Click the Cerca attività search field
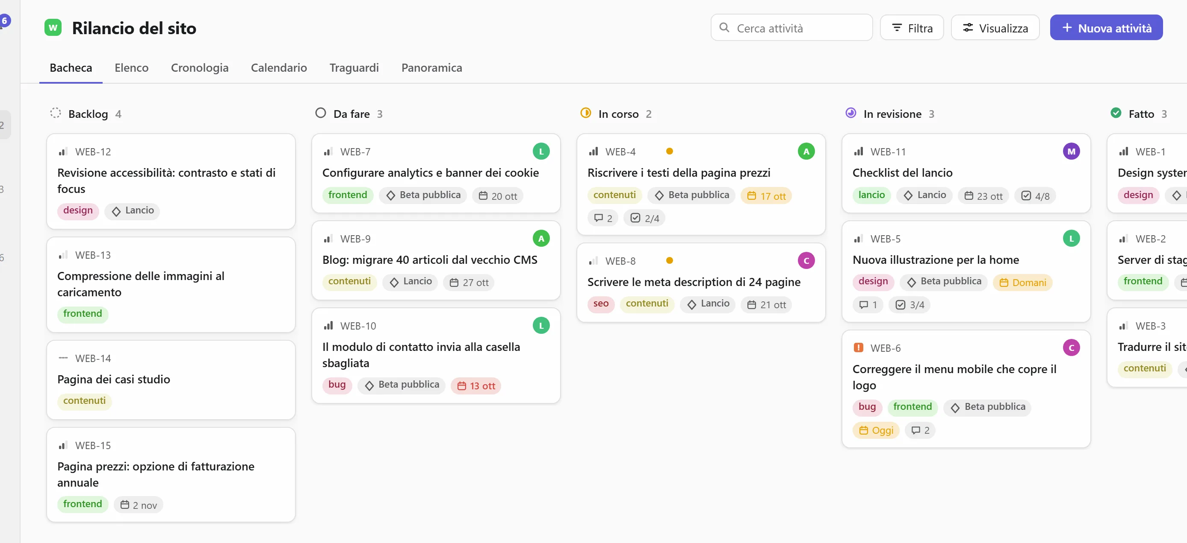 tap(791, 28)
